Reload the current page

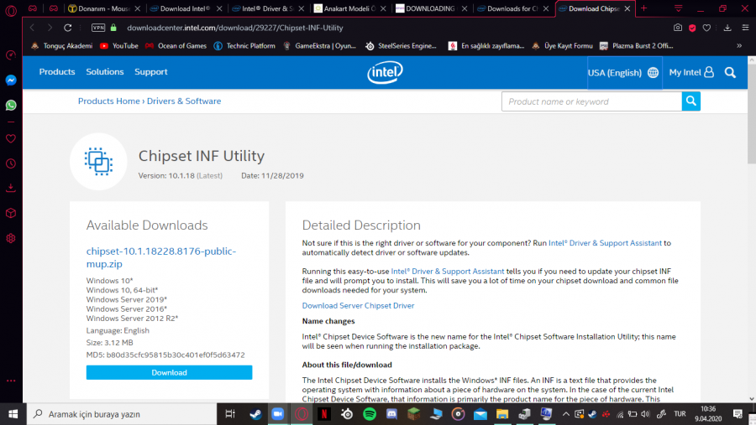click(67, 28)
